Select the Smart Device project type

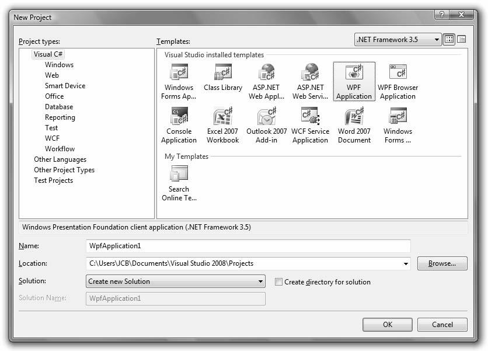65,86
